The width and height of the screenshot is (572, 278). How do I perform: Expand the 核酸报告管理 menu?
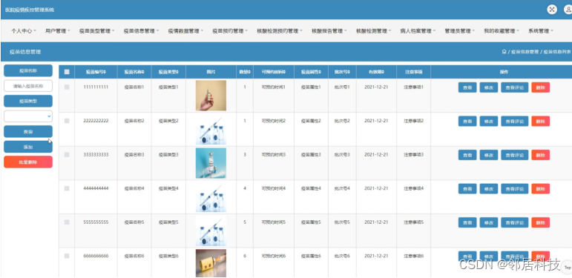point(329,31)
